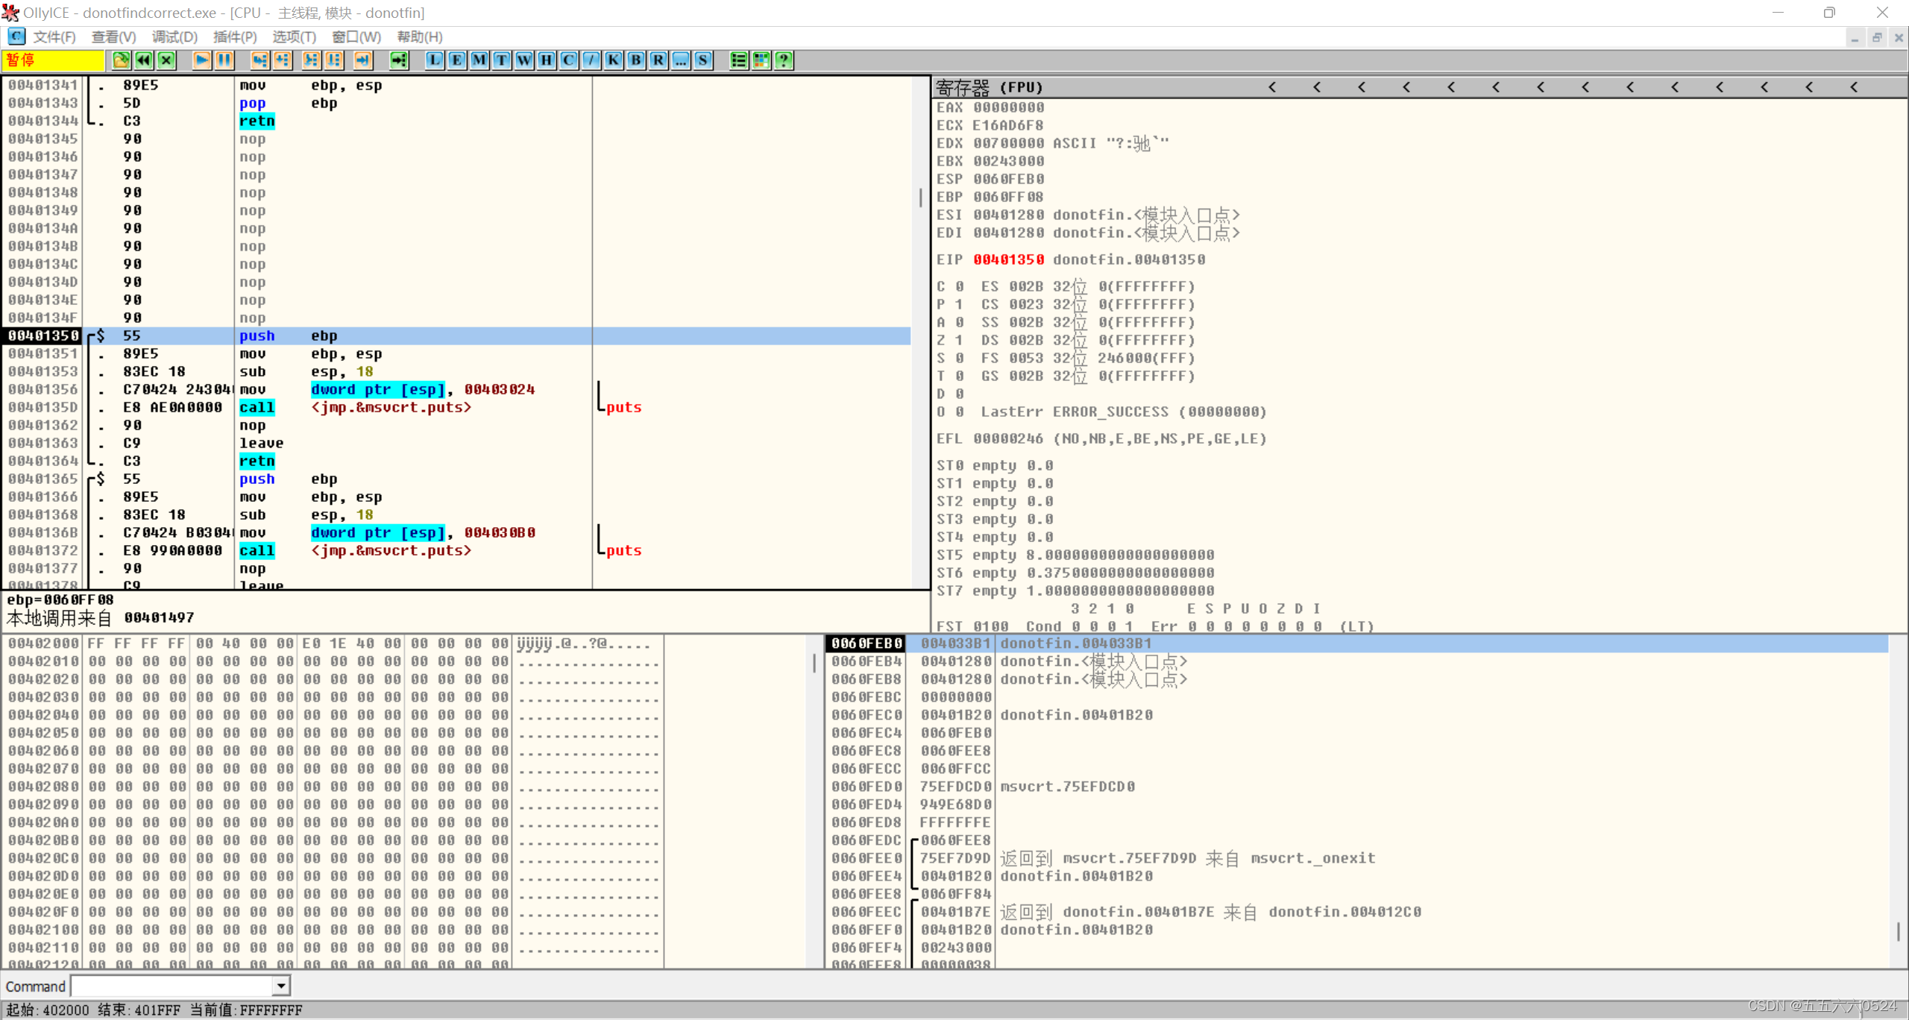Click the 寄存器 (FPU) registers header button

tap(989, 88)
